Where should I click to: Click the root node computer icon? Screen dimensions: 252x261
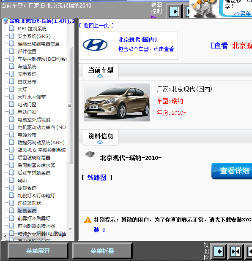(5, 21)
